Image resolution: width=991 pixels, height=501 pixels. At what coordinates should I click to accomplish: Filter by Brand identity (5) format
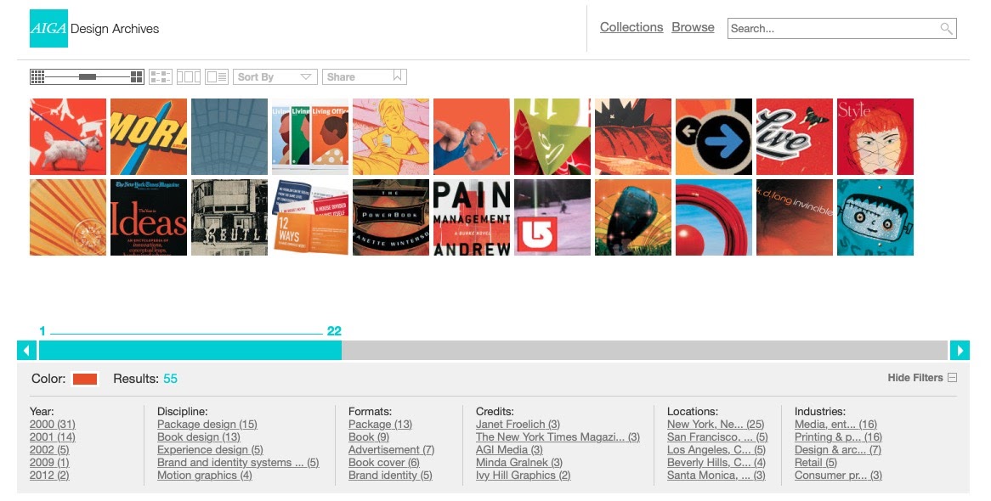coord(391,475)
